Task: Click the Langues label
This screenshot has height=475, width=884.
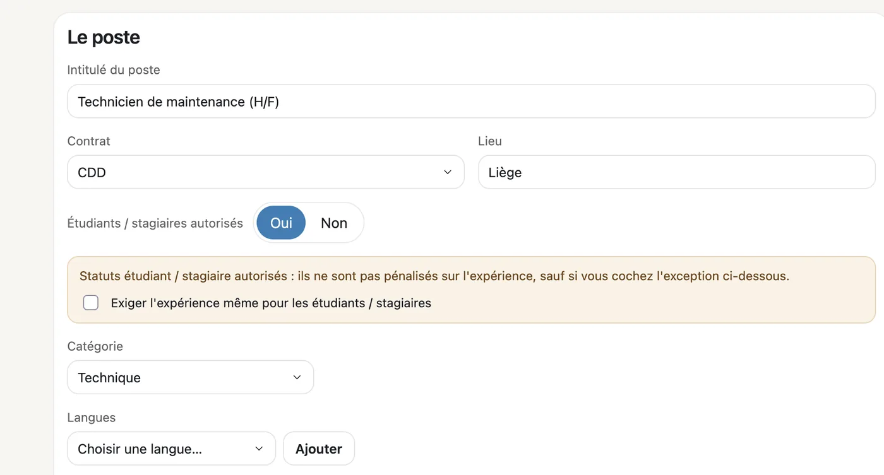Action: (92, 418)
